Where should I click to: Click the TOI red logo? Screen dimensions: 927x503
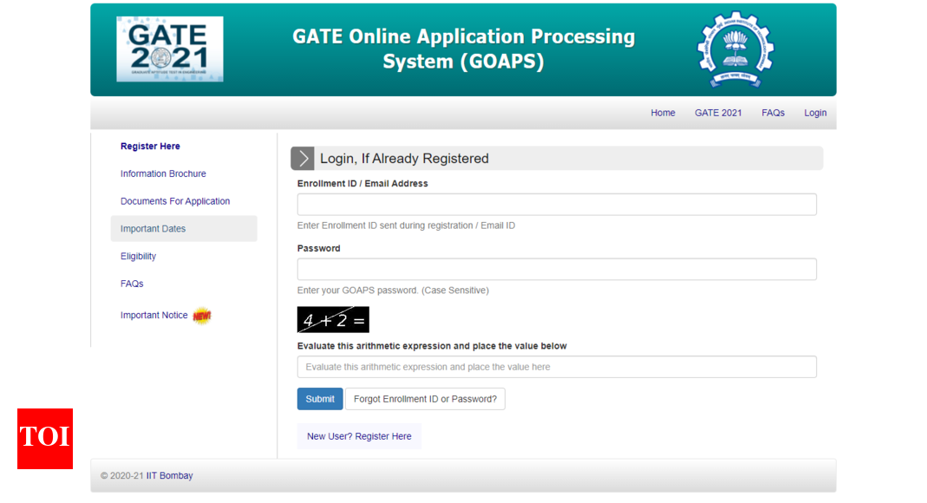pyautogui.click(x=45, y=439)
